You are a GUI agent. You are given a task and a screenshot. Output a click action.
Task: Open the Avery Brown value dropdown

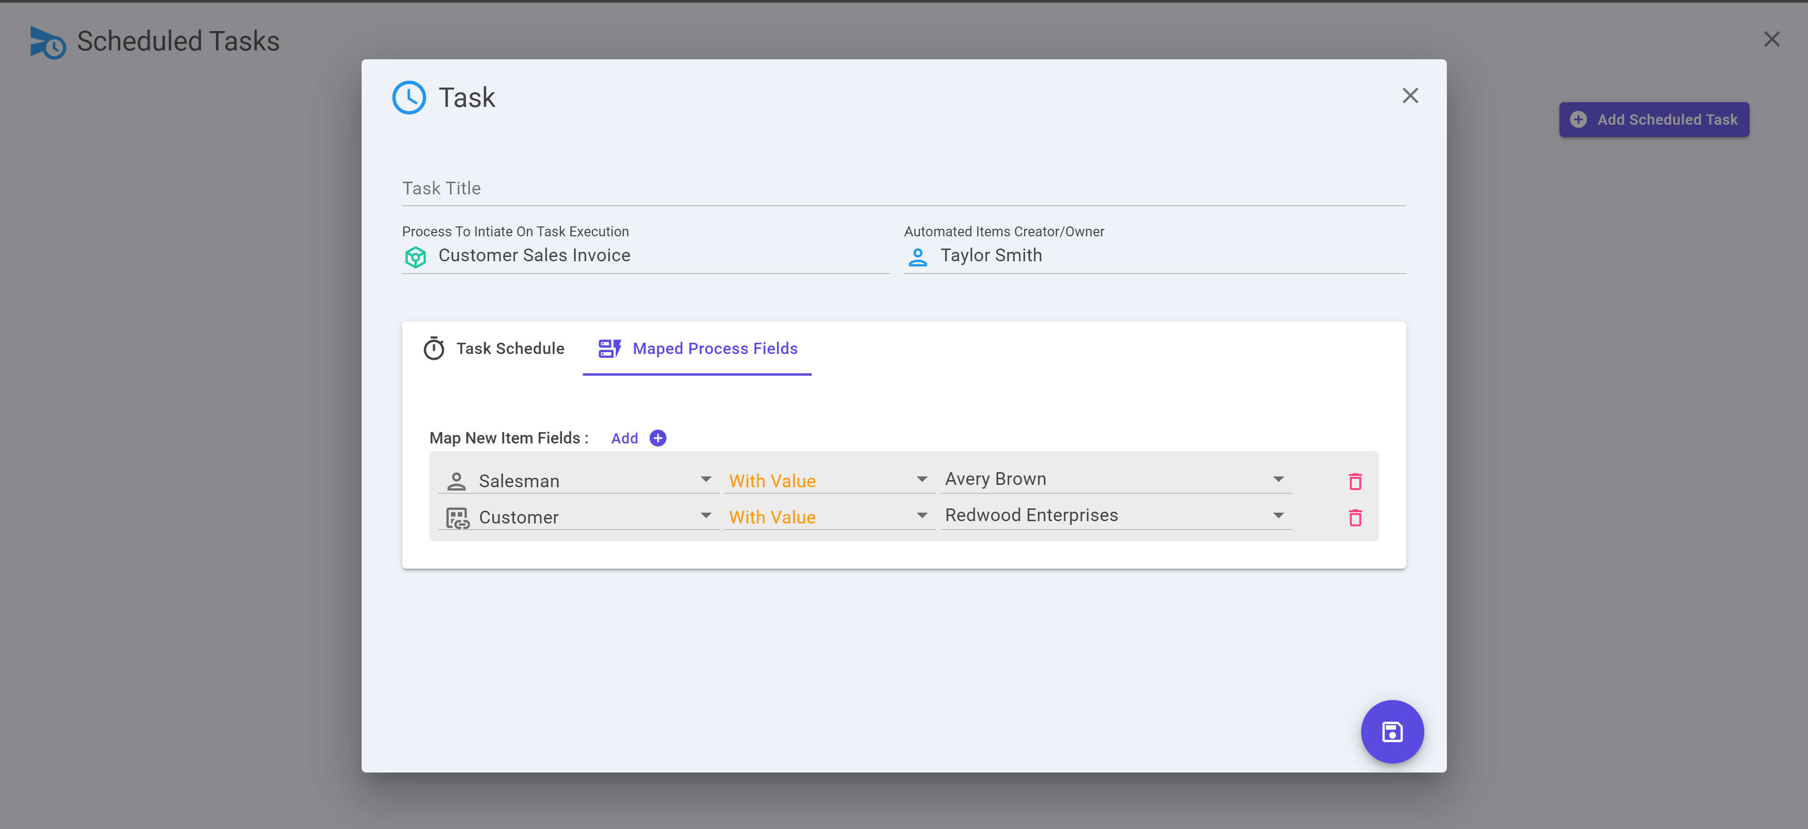(1116, 479)
